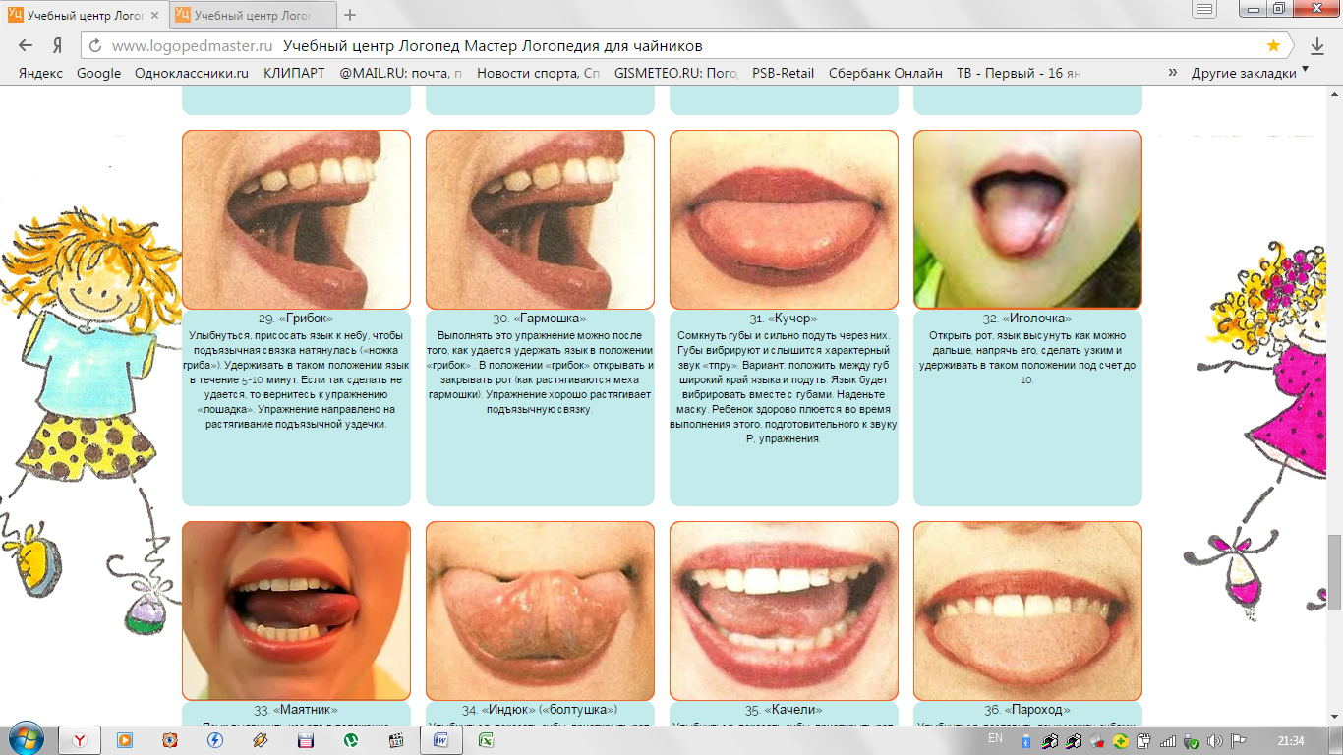The image size is (1343, 755).
Task: Open the Google bookmark
Action: tap(98, 73)
